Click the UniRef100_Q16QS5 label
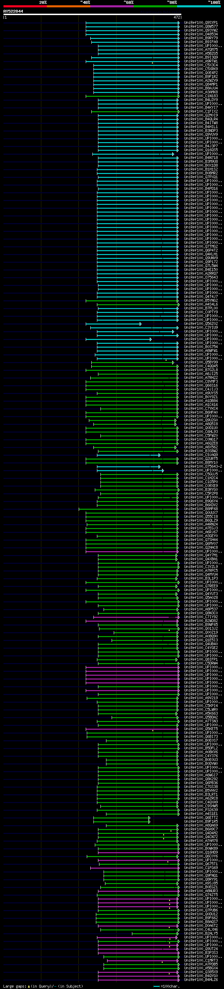The image size is (224, 989). (201, 150)
